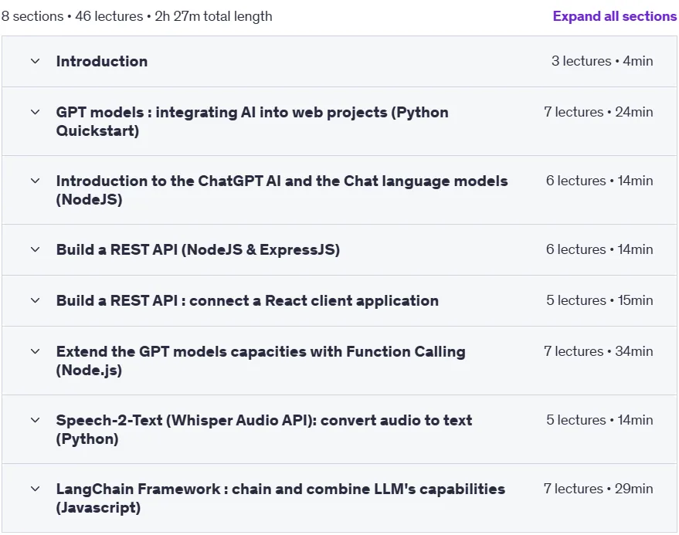The image size is (679, 535).
Task: Expand Whisper Audio API section chevron
Action: 35,420
